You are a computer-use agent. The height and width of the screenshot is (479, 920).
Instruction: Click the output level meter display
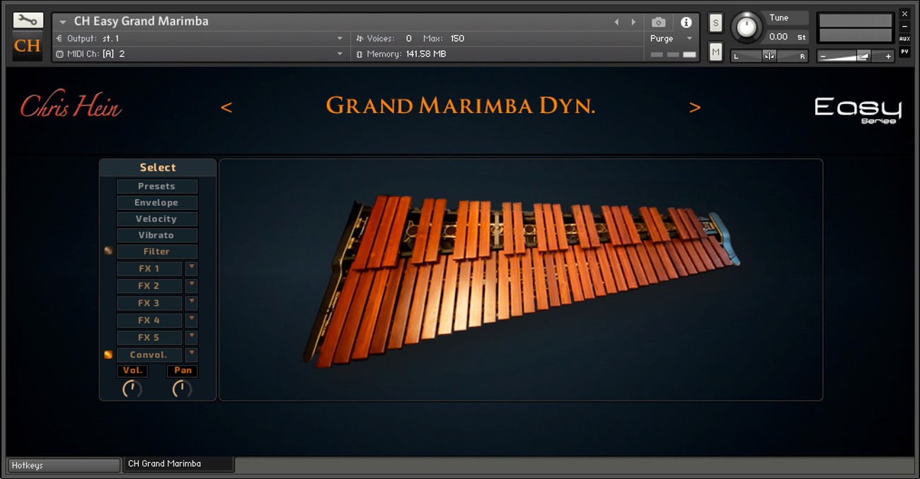point(855,28)
